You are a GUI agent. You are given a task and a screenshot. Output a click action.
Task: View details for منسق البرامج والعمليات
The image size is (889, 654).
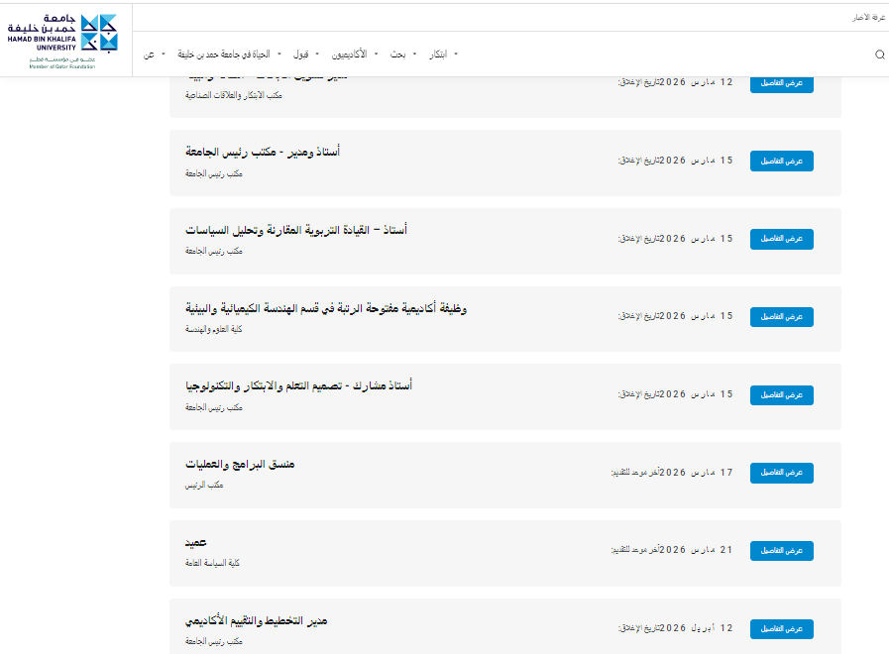781,473
